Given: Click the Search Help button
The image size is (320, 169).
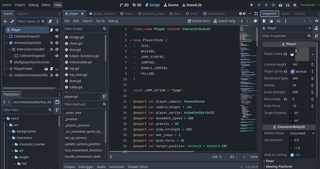Looking at the screenshot, I should [224, 21].
